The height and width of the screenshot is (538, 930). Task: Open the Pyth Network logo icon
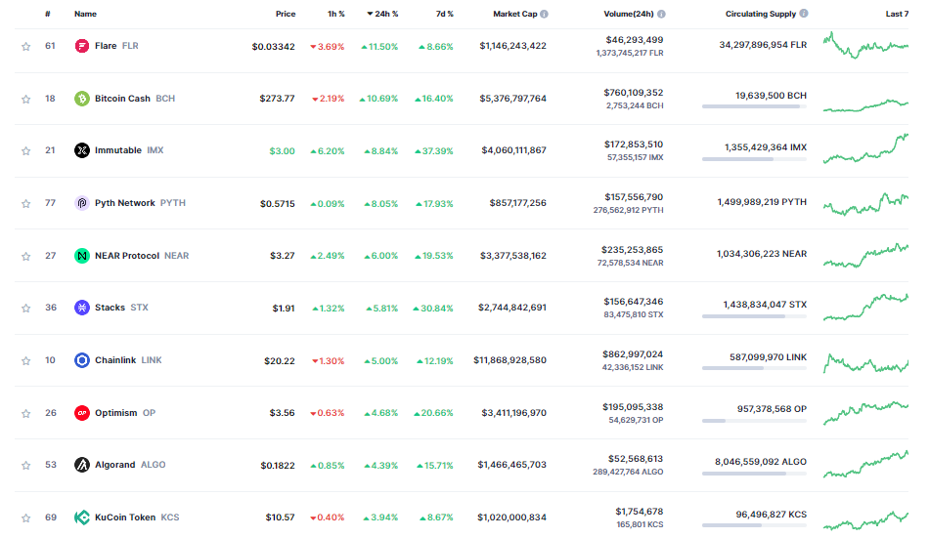point(82,203)
